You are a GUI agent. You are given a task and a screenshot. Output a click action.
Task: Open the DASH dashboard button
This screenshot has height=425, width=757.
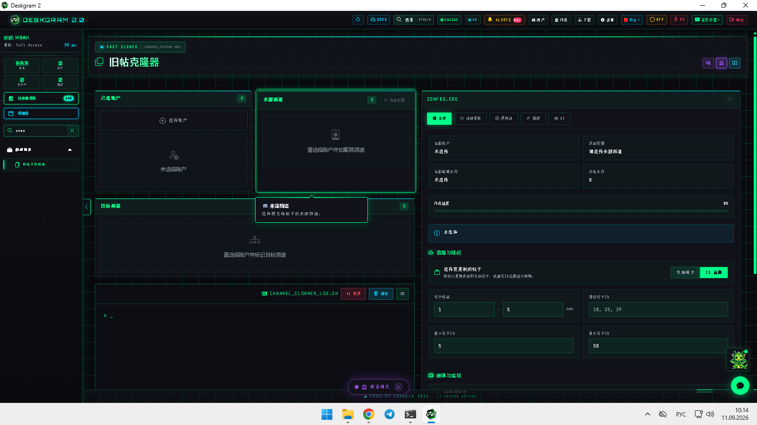coord(379,20)
